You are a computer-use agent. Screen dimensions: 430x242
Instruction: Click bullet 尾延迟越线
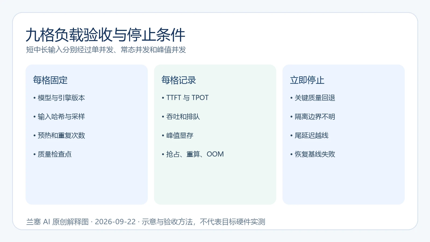(309, 136)
